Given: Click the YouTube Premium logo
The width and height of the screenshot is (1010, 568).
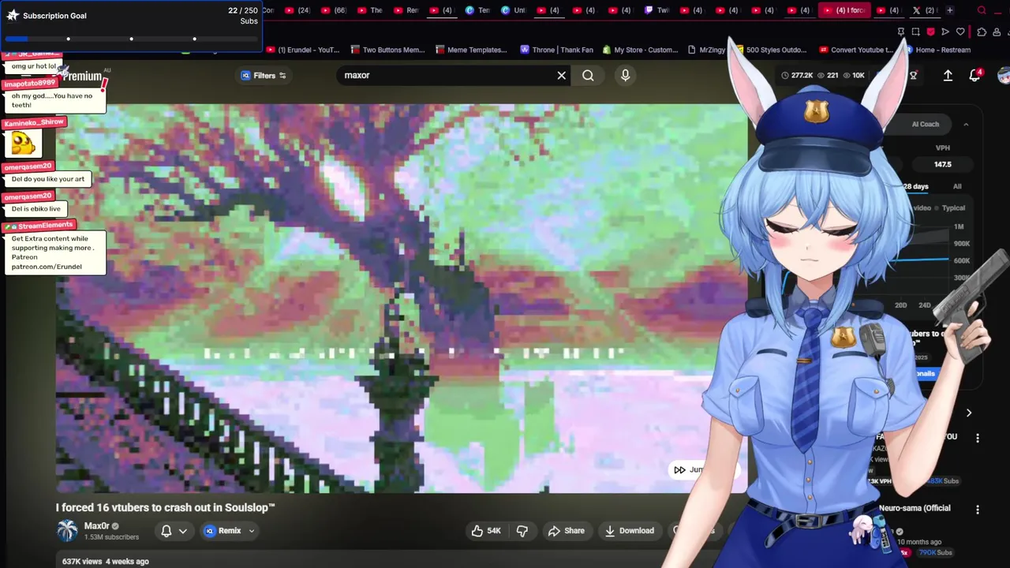Looking at the screenshot, I should coord(82,77).
